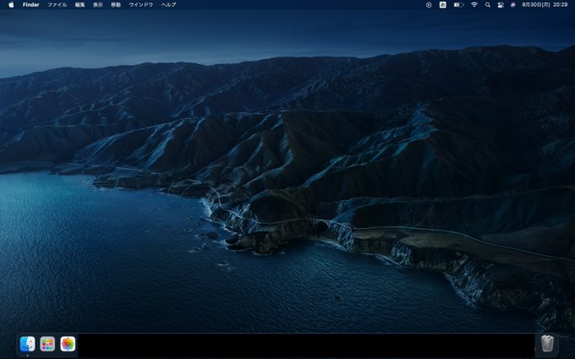This screenshot has width=575, height=359.
Task: Open Spotlight search magnifier
Action: (x=487, y=5)
